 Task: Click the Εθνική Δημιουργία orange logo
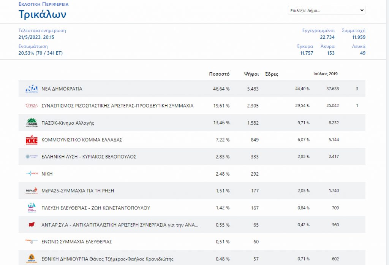31,259
